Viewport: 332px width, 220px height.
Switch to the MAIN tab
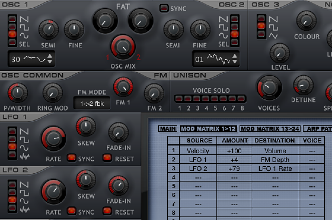coord(168,129)
